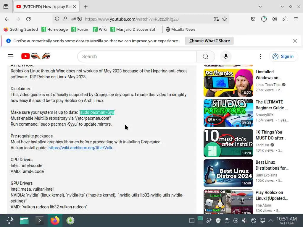Click the YouTube search magnifier button
The height and width of the screenshot is (227, 303).
(205, 56)
